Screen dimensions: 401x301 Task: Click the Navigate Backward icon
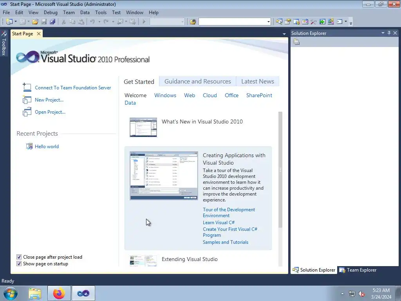coord(120,22)
